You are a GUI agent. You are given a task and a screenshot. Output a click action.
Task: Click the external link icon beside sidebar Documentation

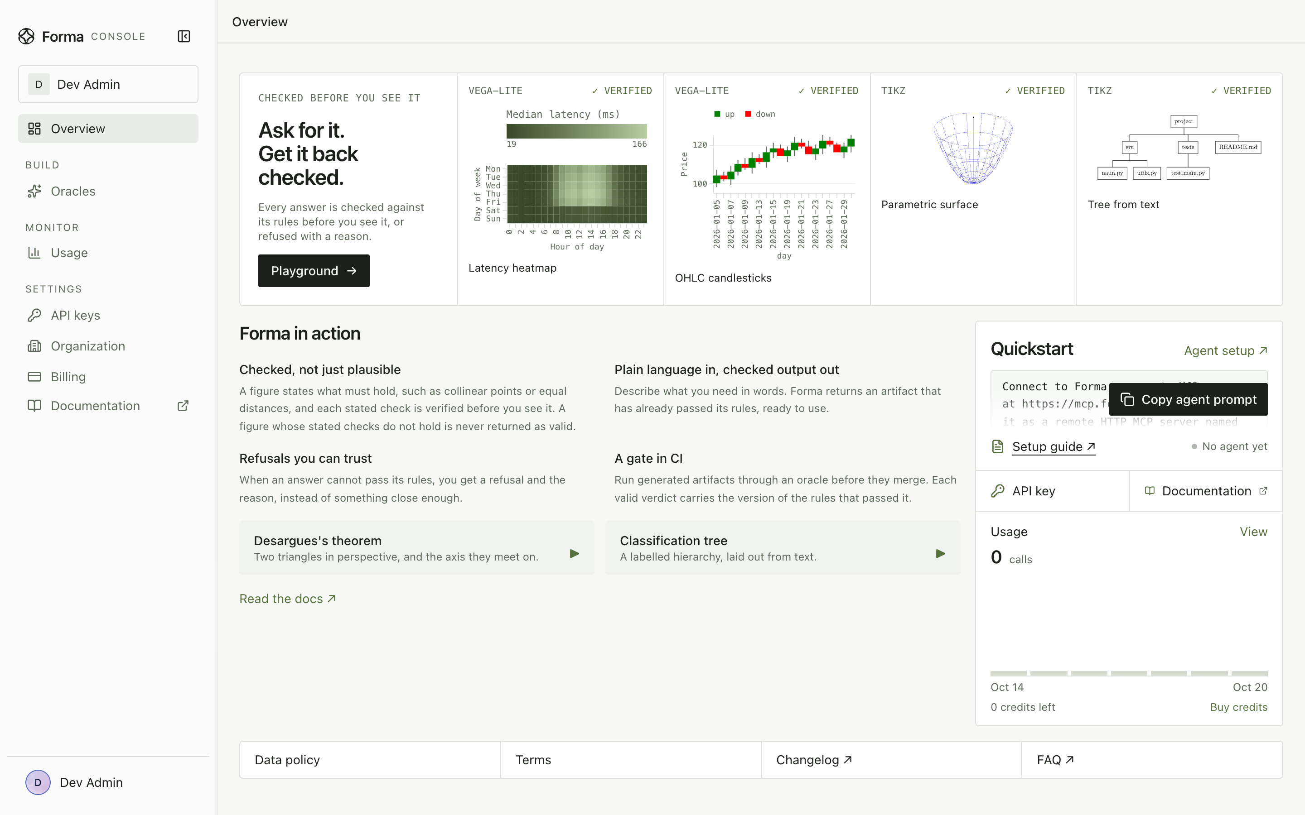[183, 405]
